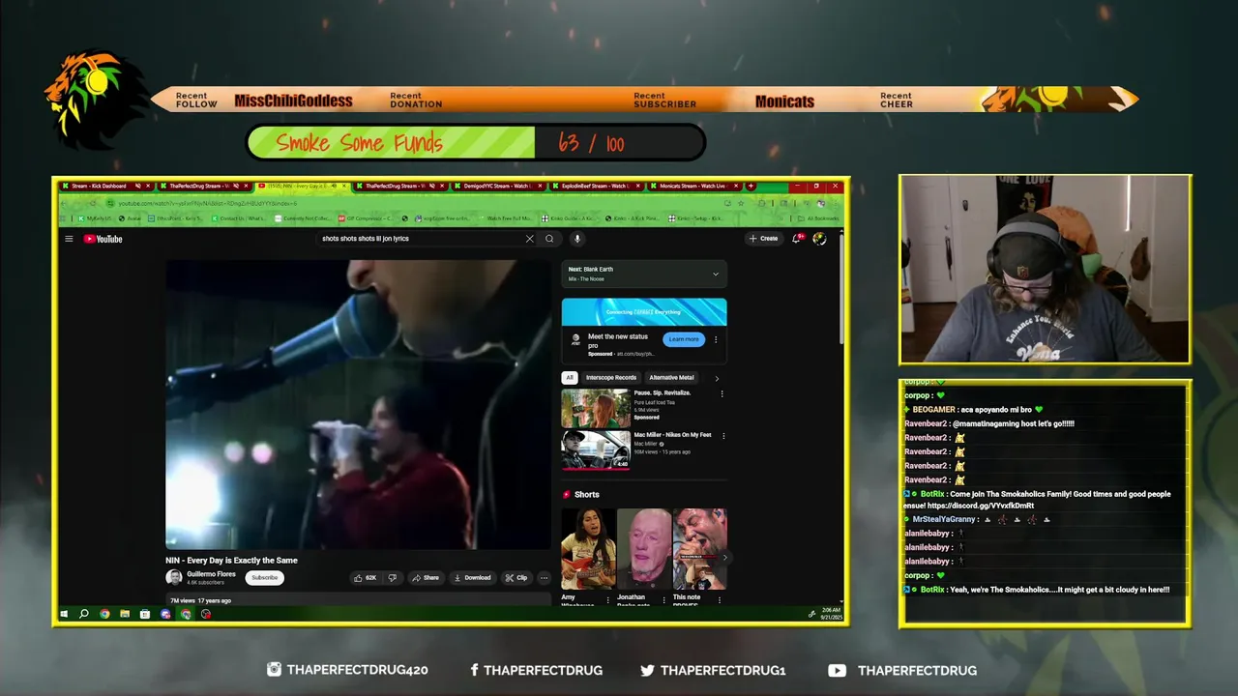This screenshot has width=1238, height=696.
Task: Click the NIN video player
Action: coord(358,404)
